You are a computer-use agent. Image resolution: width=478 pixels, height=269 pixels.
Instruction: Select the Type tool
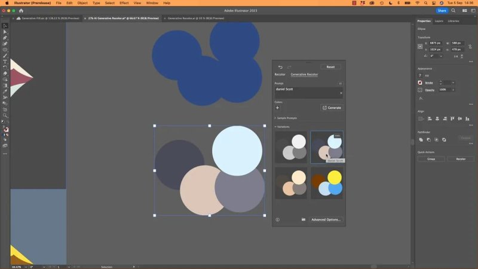click(5, 62)
